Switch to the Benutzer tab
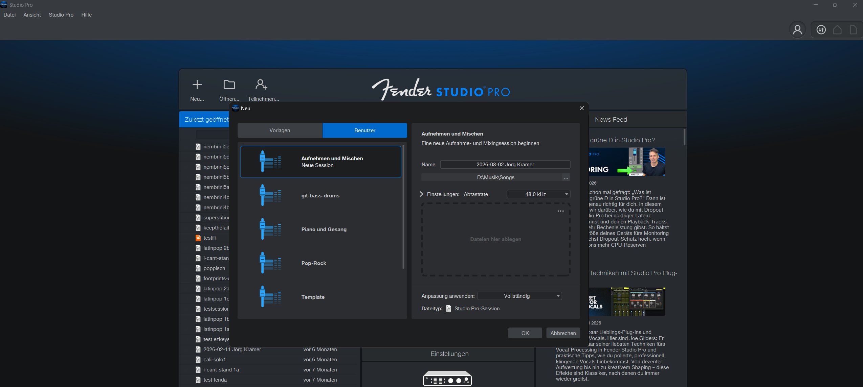863x387 pixels. coord(364,130)
